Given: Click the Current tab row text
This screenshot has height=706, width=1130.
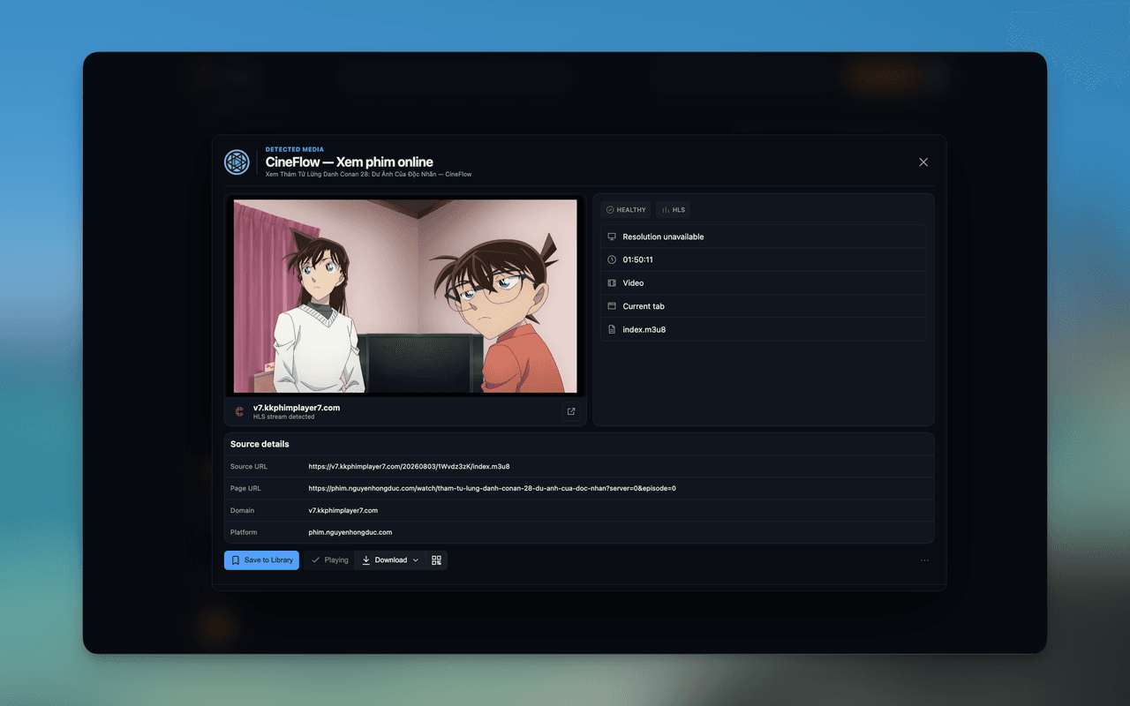Looking at the screenshot, I should 644,306.
